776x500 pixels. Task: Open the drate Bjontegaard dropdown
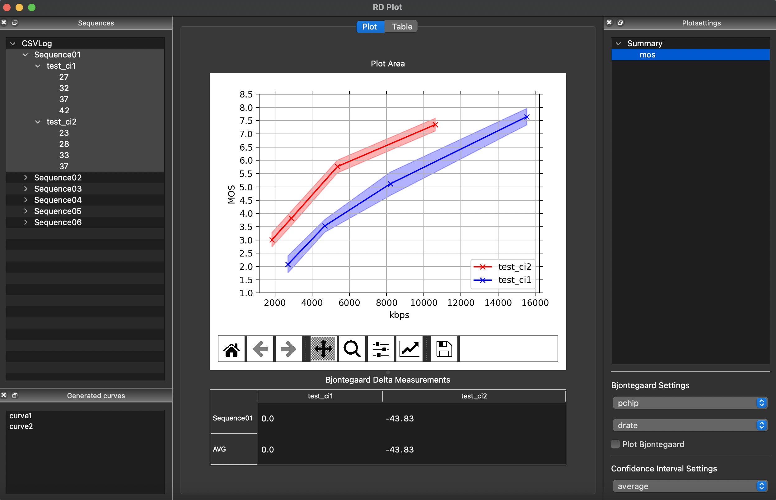click(690, 425)
